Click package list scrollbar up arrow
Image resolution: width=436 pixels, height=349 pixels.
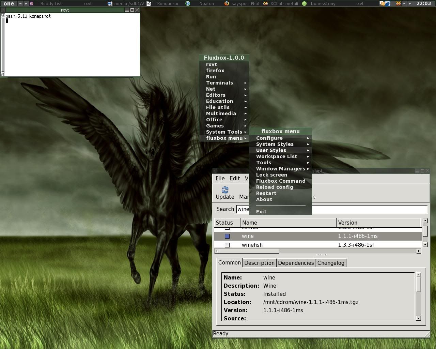pyautogui.click(x=425, y=221)
